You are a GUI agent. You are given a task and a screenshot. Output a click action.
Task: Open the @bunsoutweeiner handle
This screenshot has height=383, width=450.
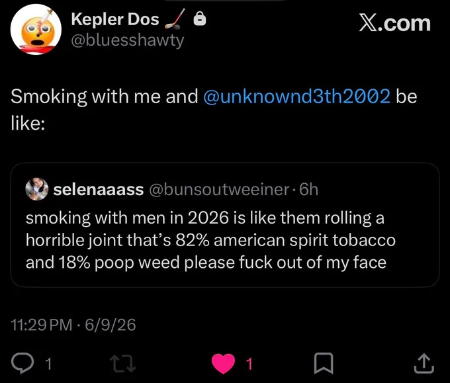click(219, 190)
